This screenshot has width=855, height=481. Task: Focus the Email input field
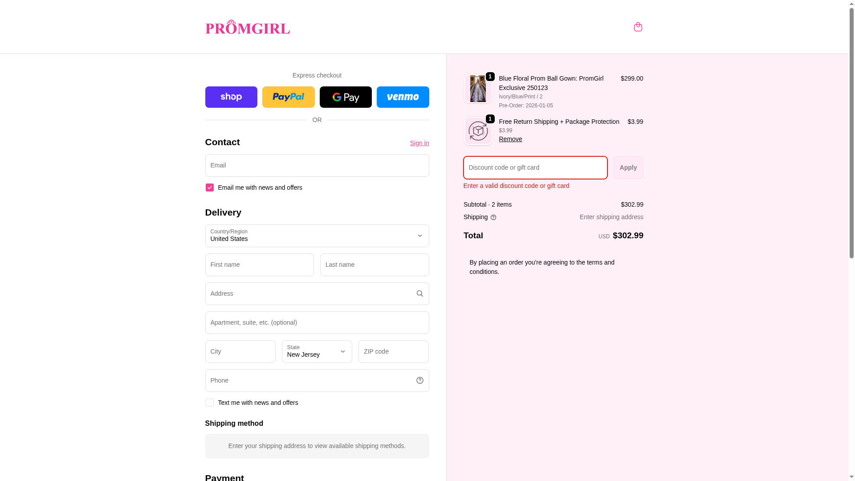tap(317, 165)
